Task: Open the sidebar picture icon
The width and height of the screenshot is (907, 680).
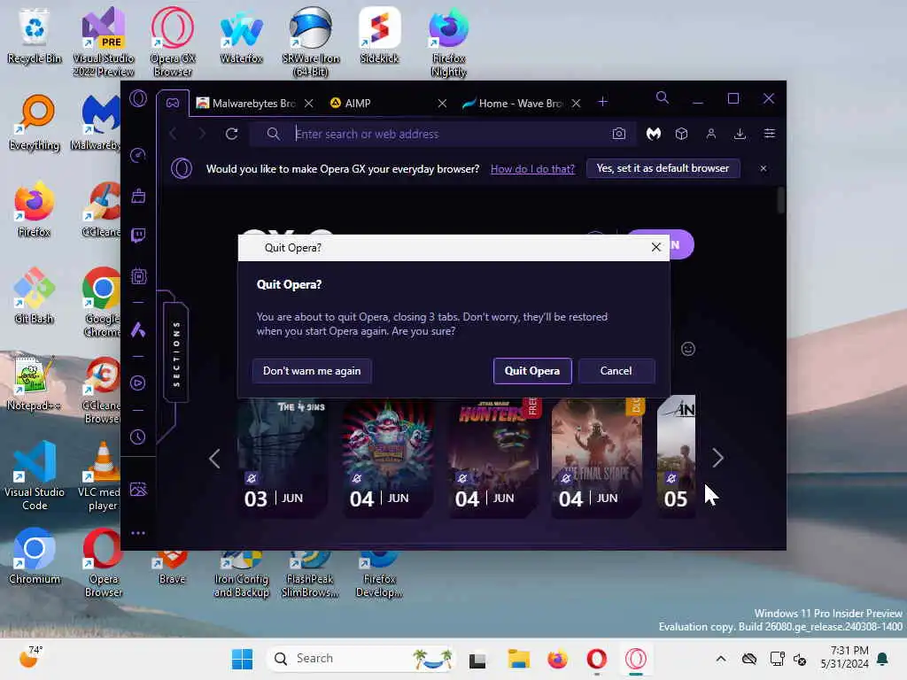Action: (138, 489)
